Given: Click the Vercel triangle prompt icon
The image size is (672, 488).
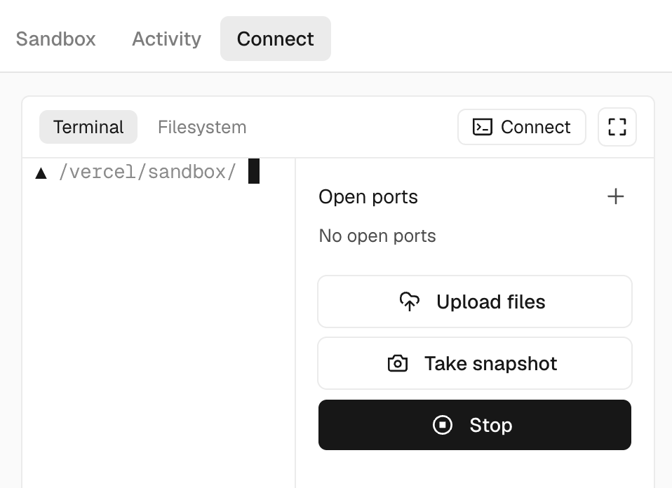Looking at the screenshot, I should click(x=41, y=173).
